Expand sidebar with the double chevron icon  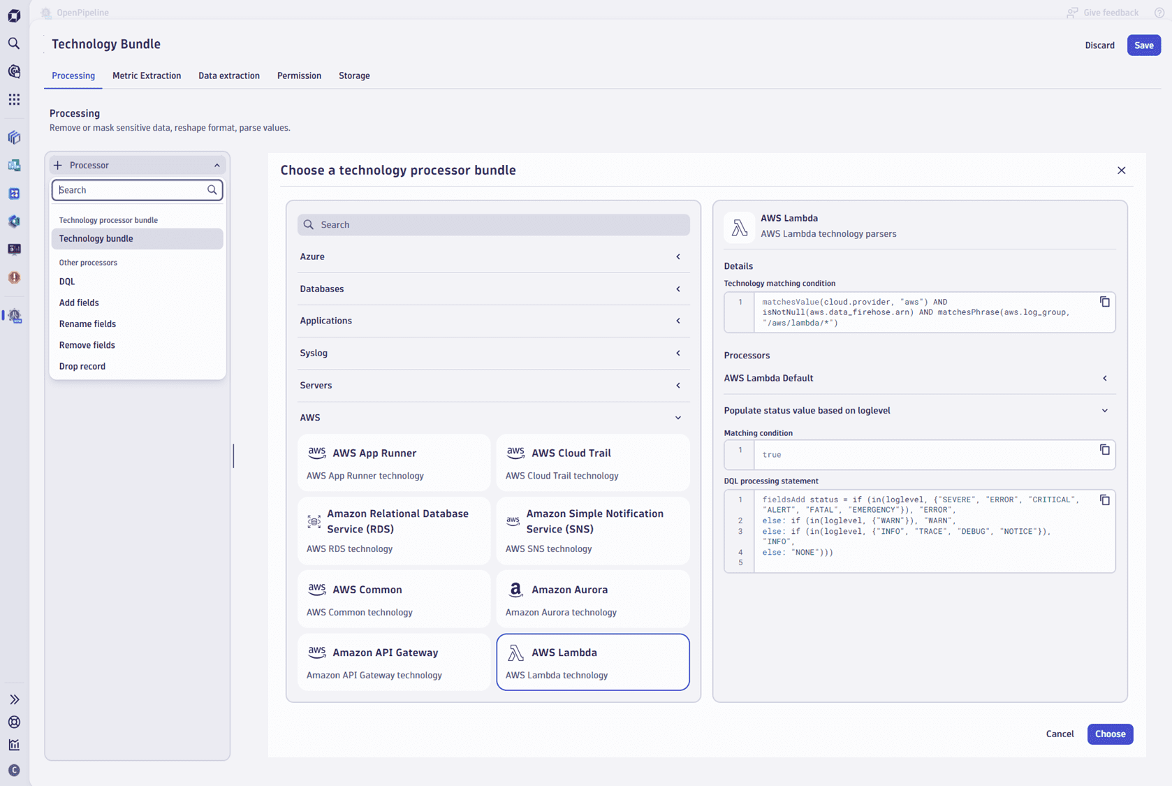click(x=14, y=699)
